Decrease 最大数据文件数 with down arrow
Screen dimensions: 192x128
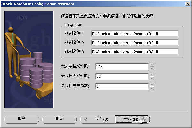[152, 68]
